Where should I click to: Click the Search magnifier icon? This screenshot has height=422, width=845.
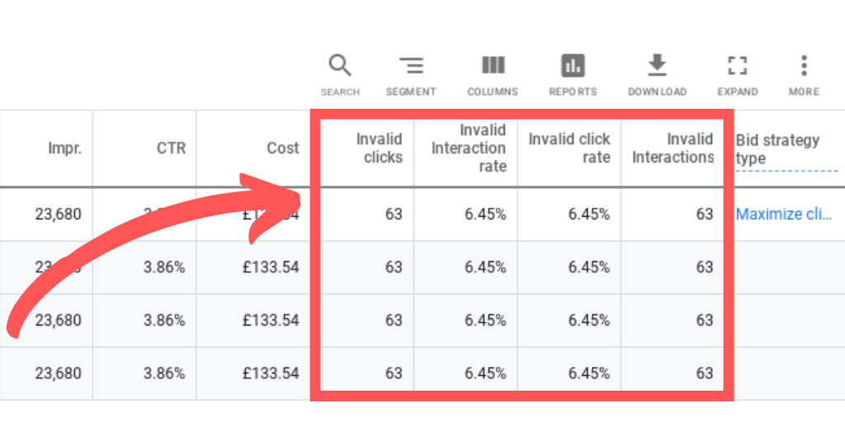(x=340, y=66)
